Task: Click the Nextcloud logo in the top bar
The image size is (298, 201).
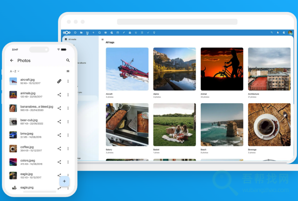Action: (x=67, y=33)
